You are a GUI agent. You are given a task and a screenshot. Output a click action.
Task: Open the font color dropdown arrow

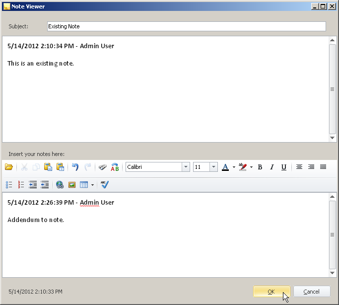(234, 167)
